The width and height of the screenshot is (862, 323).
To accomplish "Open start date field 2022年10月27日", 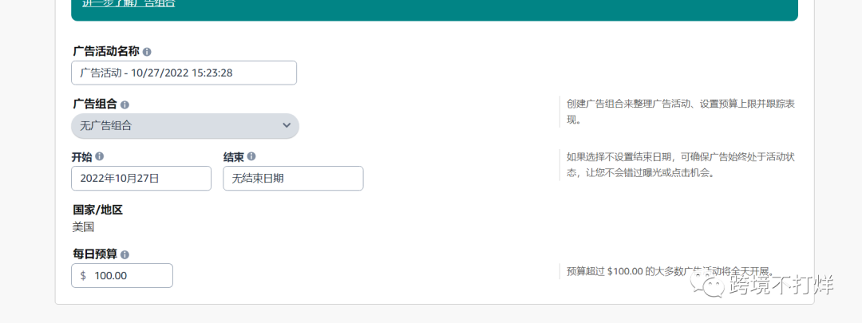I will tap(141, 179).
